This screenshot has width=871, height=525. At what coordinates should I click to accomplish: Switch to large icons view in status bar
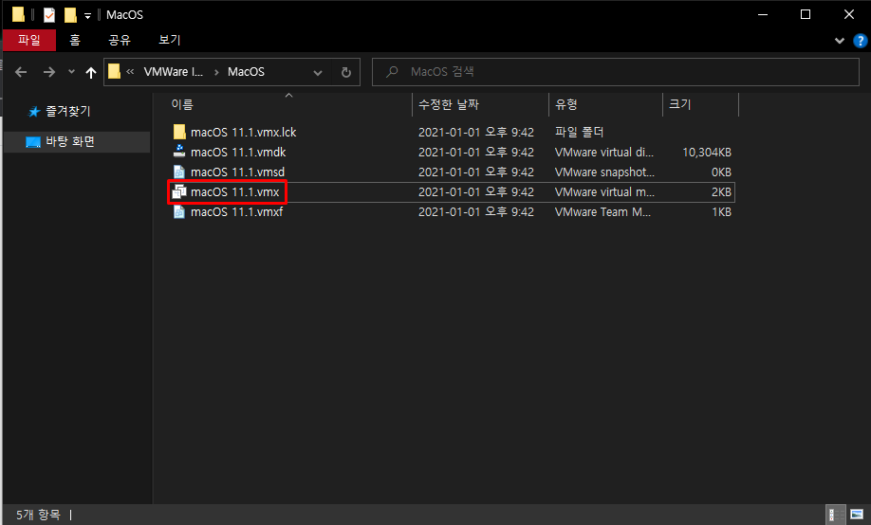857,515
